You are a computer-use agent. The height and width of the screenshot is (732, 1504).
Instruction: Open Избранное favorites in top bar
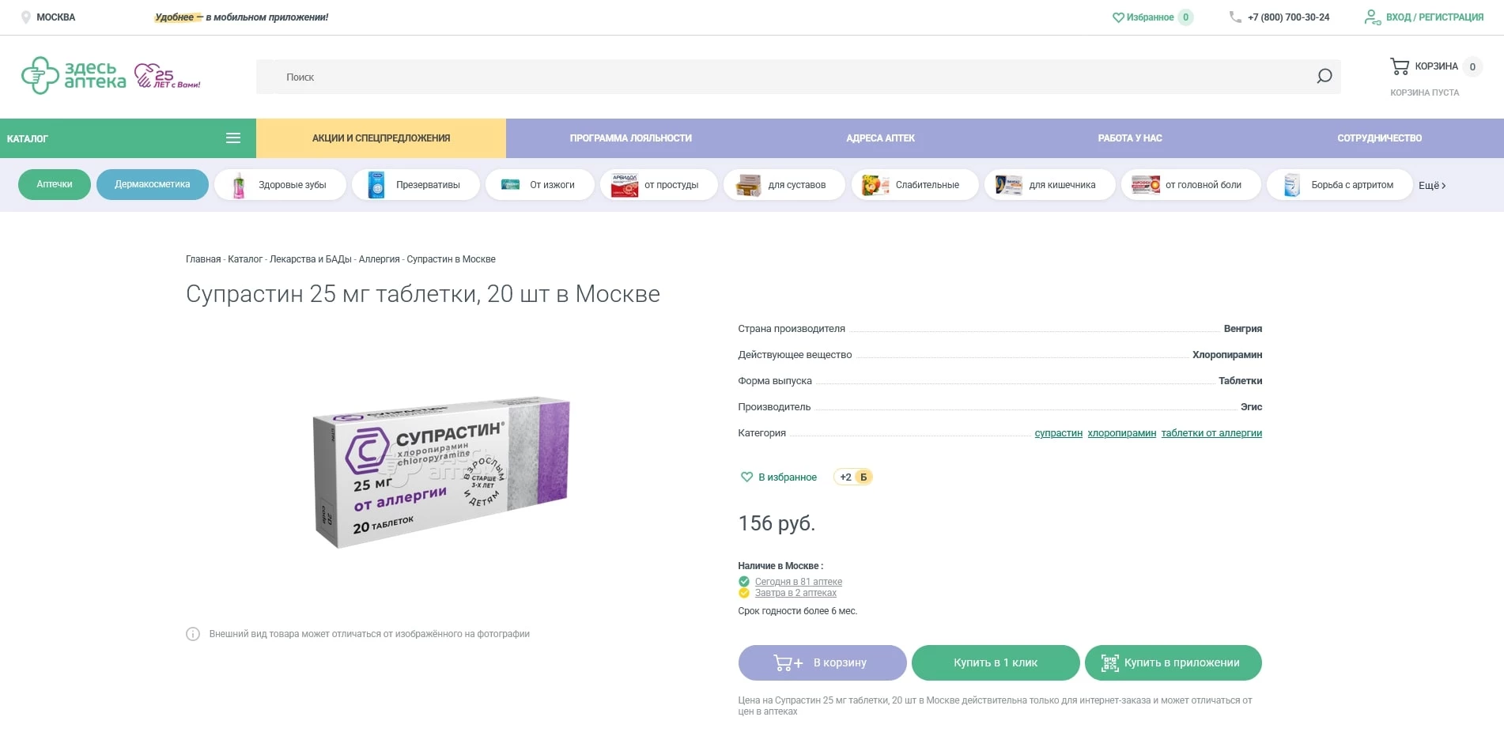coord(1143,17)
